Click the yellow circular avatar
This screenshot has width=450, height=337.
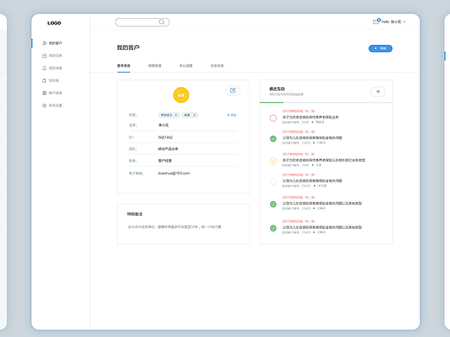(x=181, y=95)
